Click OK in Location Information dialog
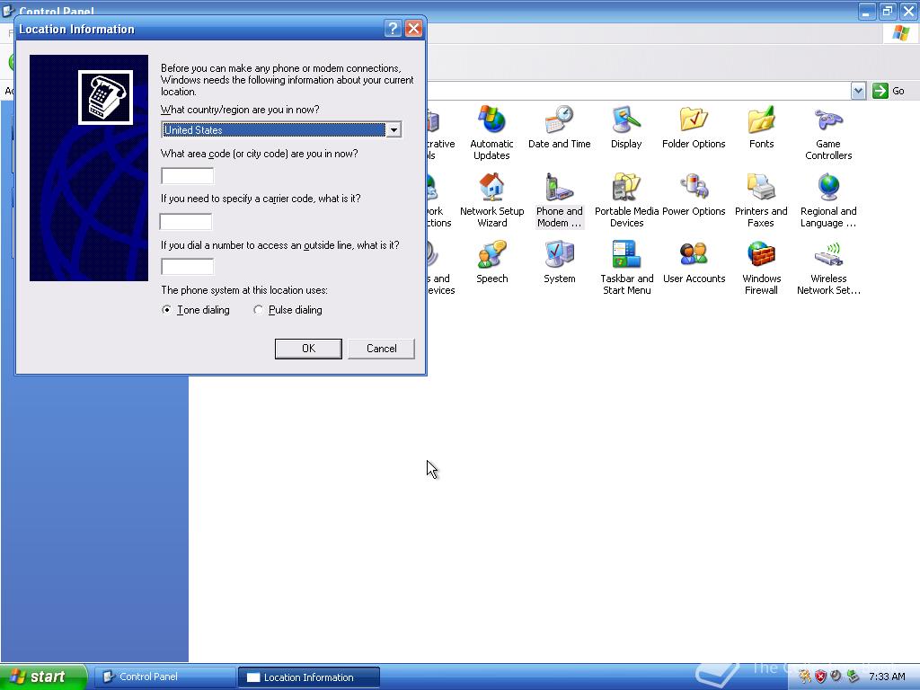Image resolution: width=920 pixels, height=690 pixels. tap(308, 349)
